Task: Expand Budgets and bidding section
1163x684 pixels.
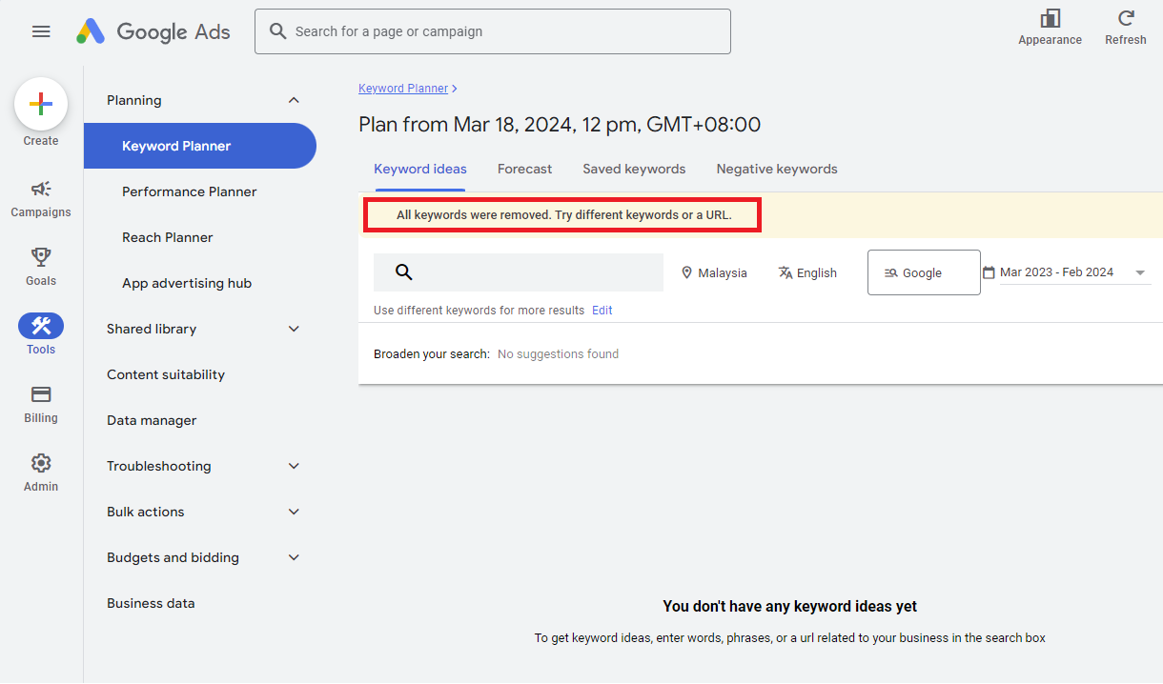Action: (294, 557)
